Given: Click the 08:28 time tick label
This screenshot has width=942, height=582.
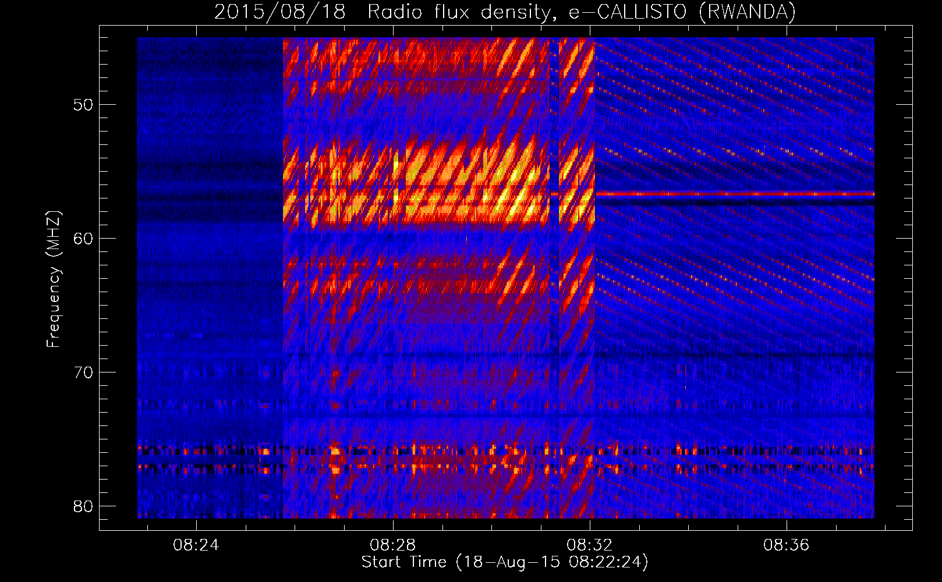Looking at the screenshot, I should [x=393, y=545].
